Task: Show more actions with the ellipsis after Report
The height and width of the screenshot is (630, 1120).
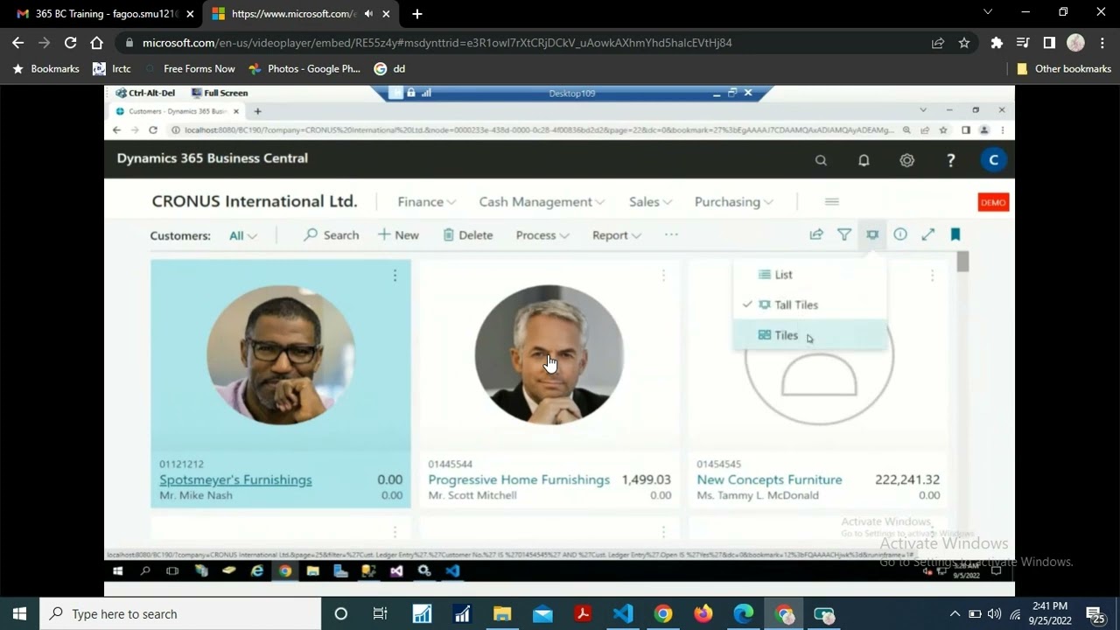Action: click(671, 234)
